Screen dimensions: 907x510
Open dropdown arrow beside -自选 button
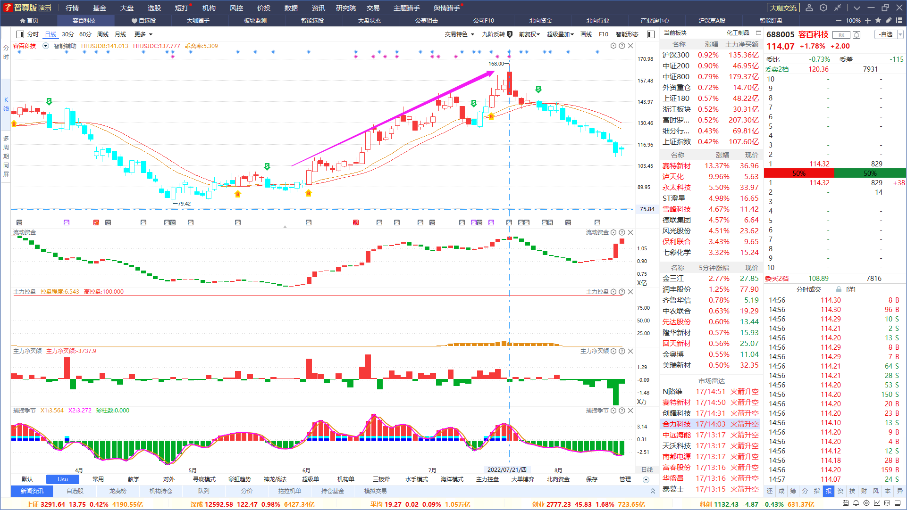click(x=900, y=34)
